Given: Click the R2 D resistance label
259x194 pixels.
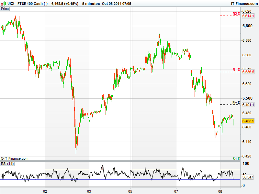Looking at the screenshot, I should [x=236, y=14].
